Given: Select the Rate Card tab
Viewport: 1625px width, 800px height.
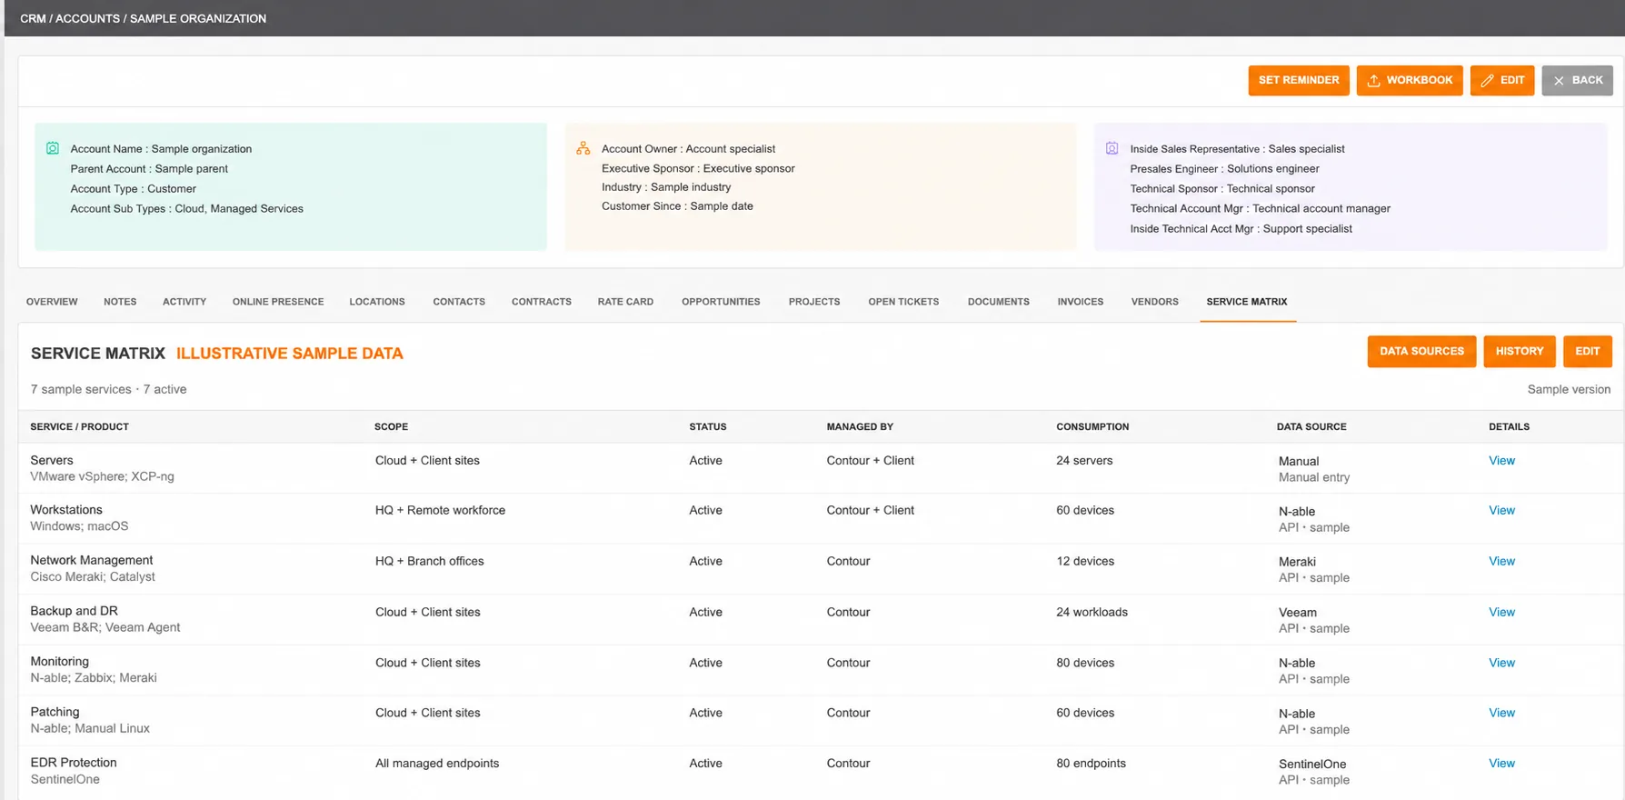Looking at the screenshot, I should point(625,302).
